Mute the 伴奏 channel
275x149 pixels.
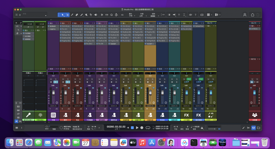[x=51, y=79]
